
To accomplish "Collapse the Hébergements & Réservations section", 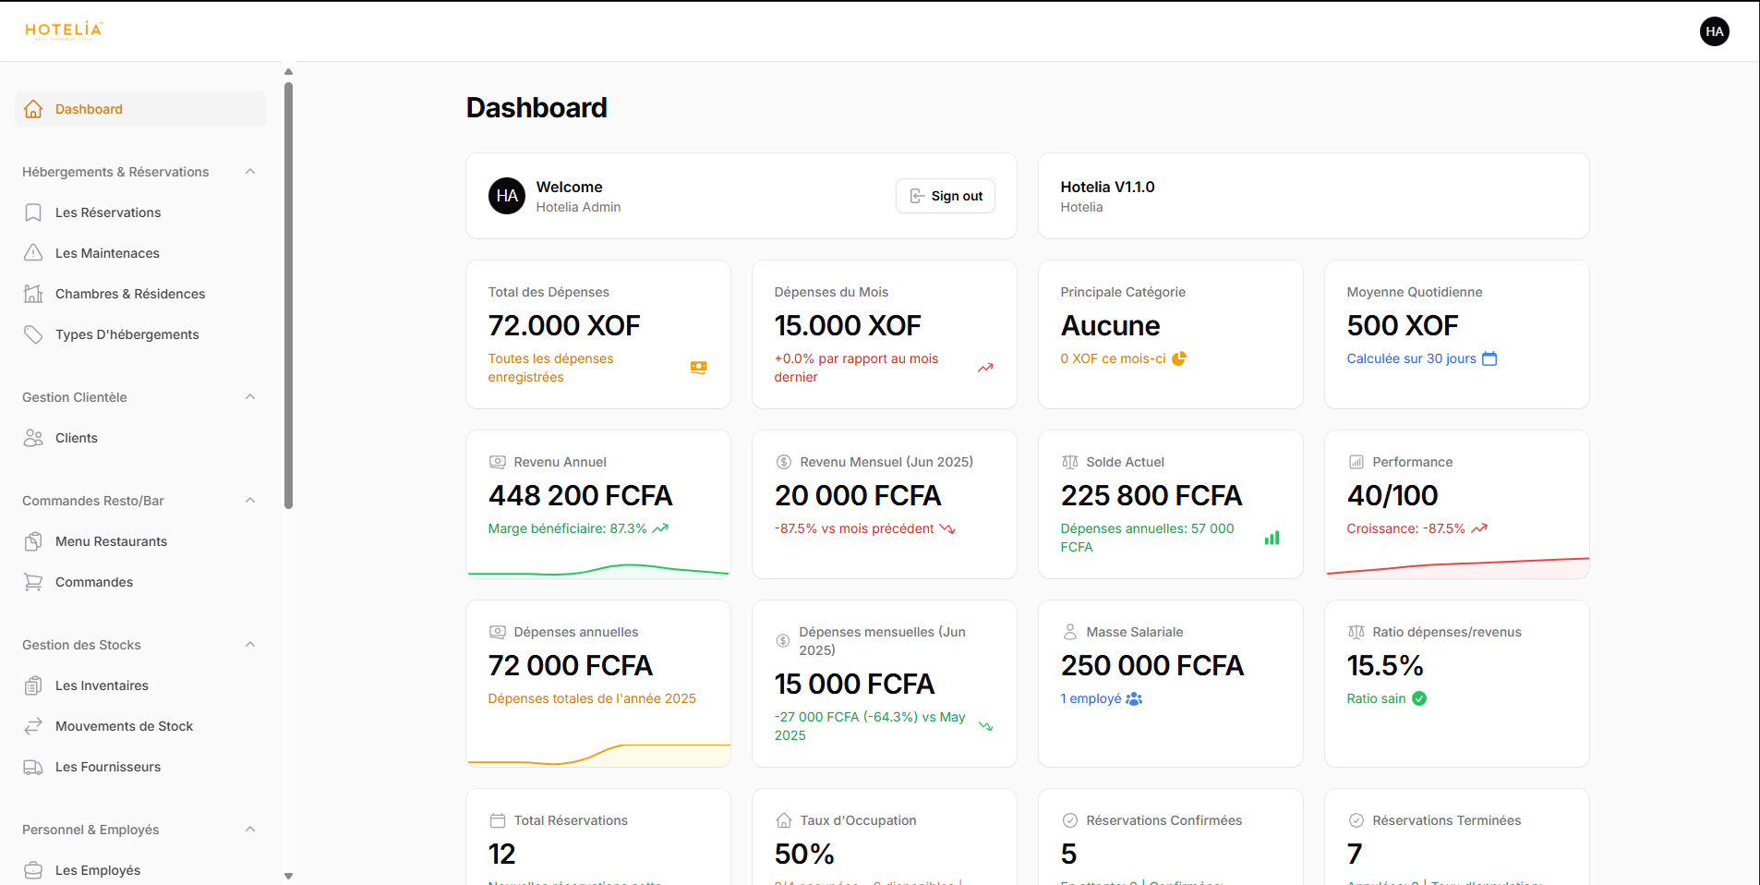I will 250,172.
